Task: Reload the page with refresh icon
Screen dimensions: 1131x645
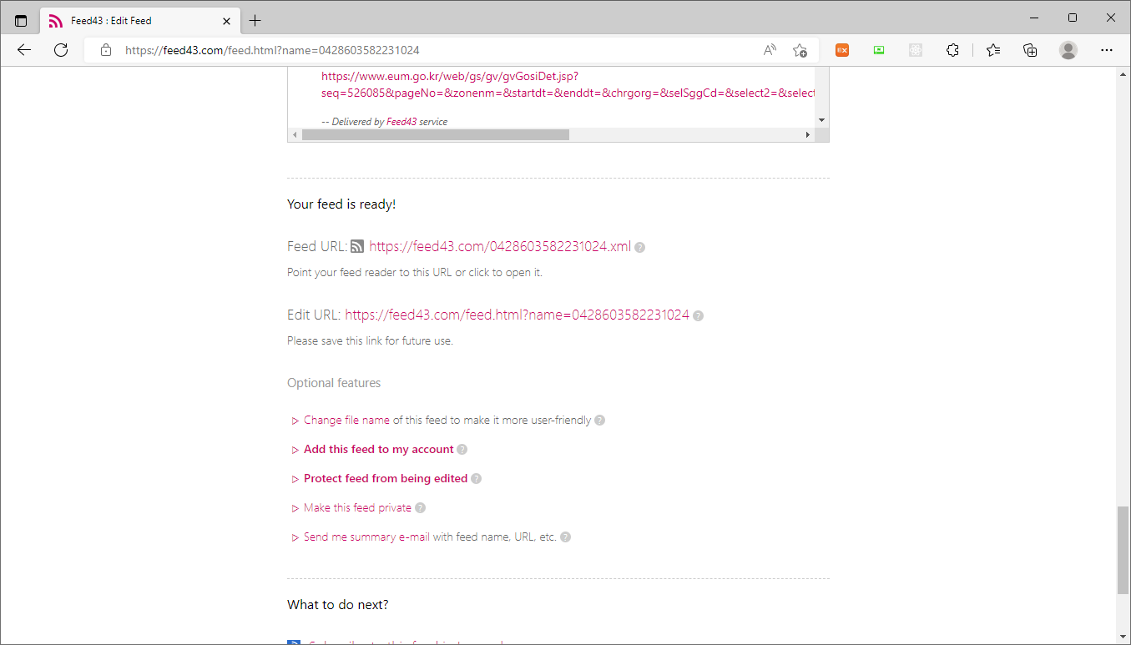Action: pyautogui.click(x=61, y=50)
